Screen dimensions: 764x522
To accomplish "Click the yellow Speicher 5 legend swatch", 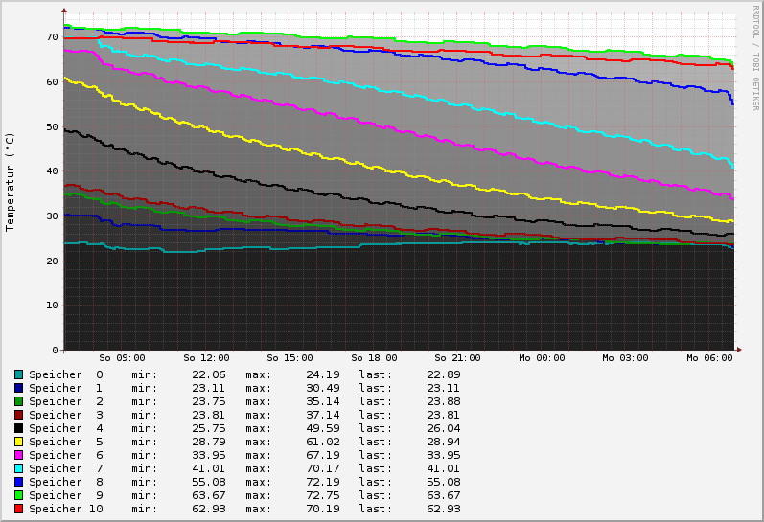I will click(18, 442).
